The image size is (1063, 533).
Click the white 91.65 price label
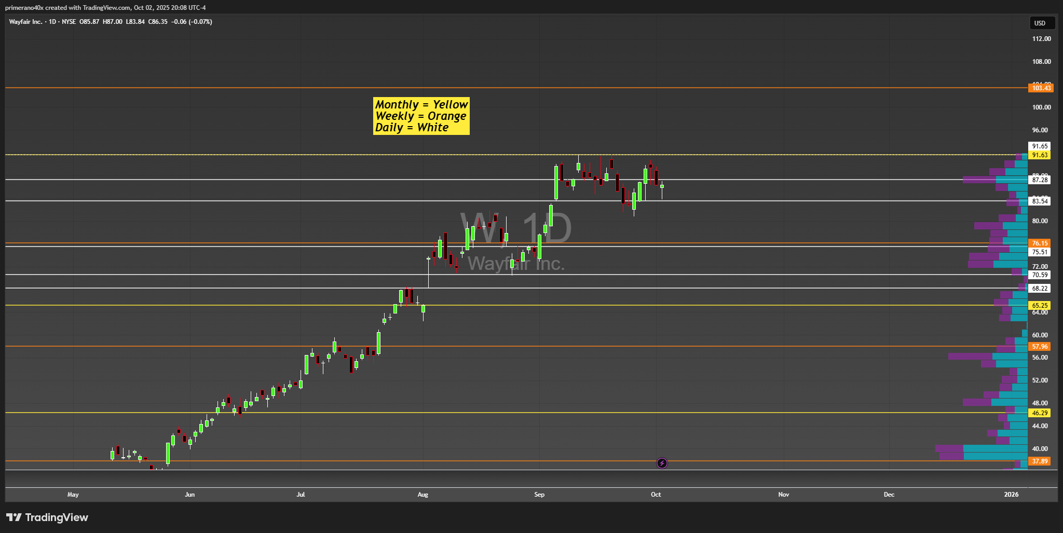point(1040,146)
